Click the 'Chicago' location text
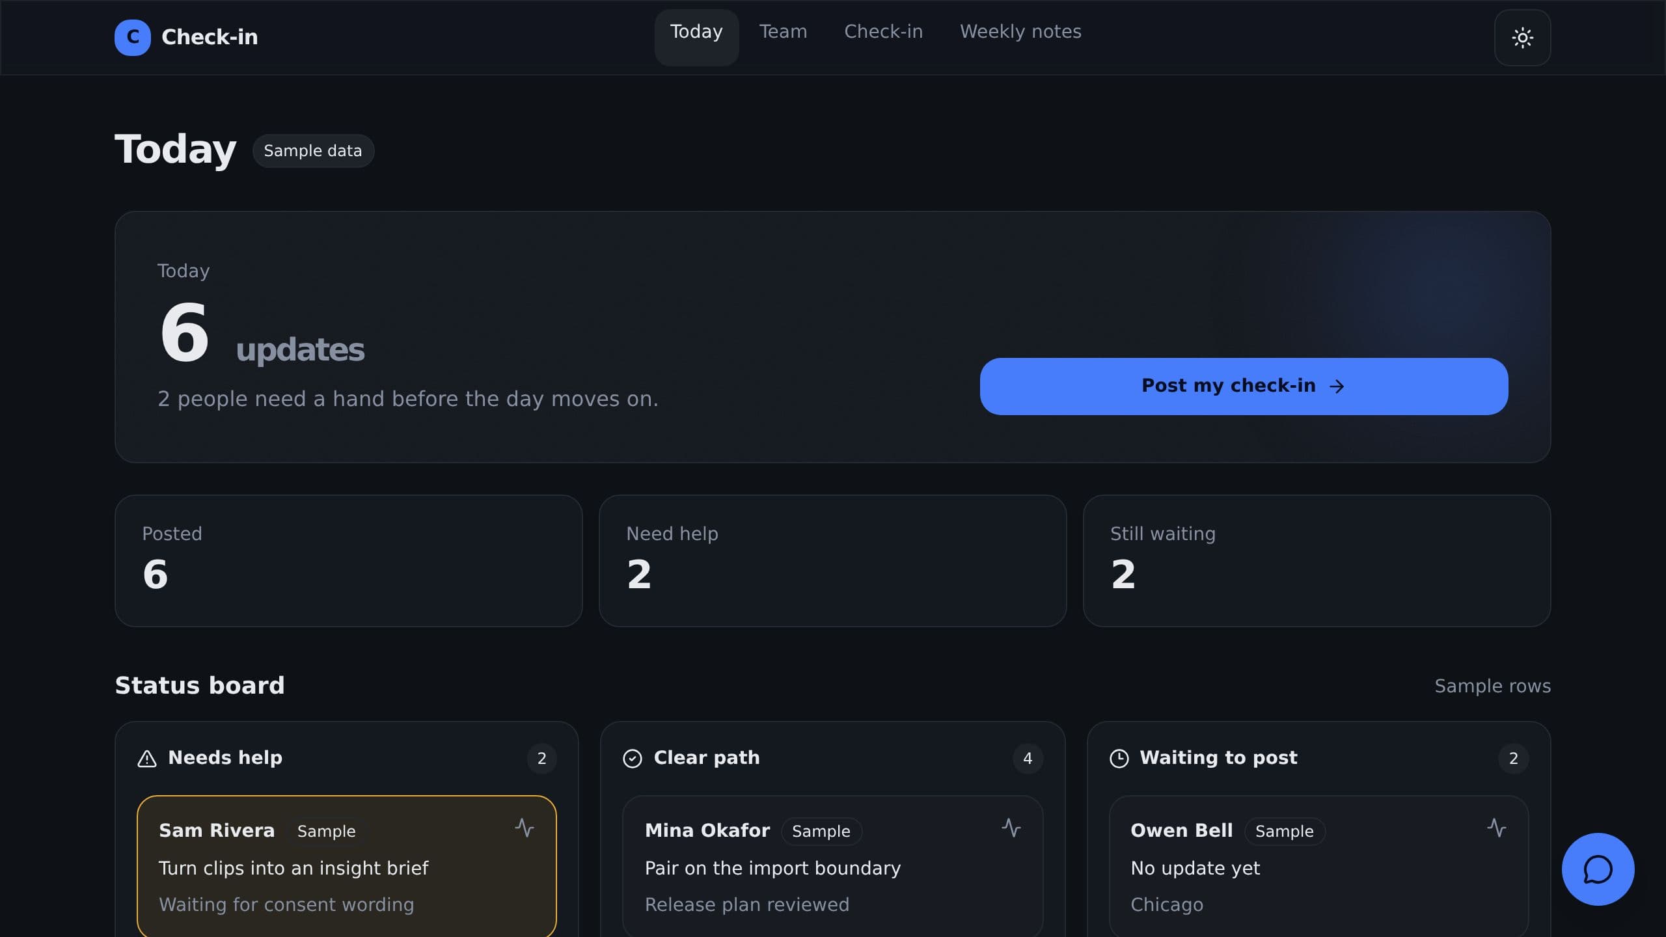 1167,905
